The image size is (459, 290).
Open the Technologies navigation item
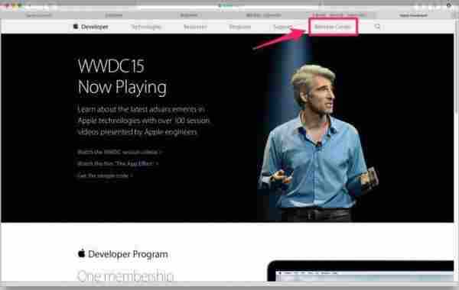pyautogui.click(x=146, y=27)
